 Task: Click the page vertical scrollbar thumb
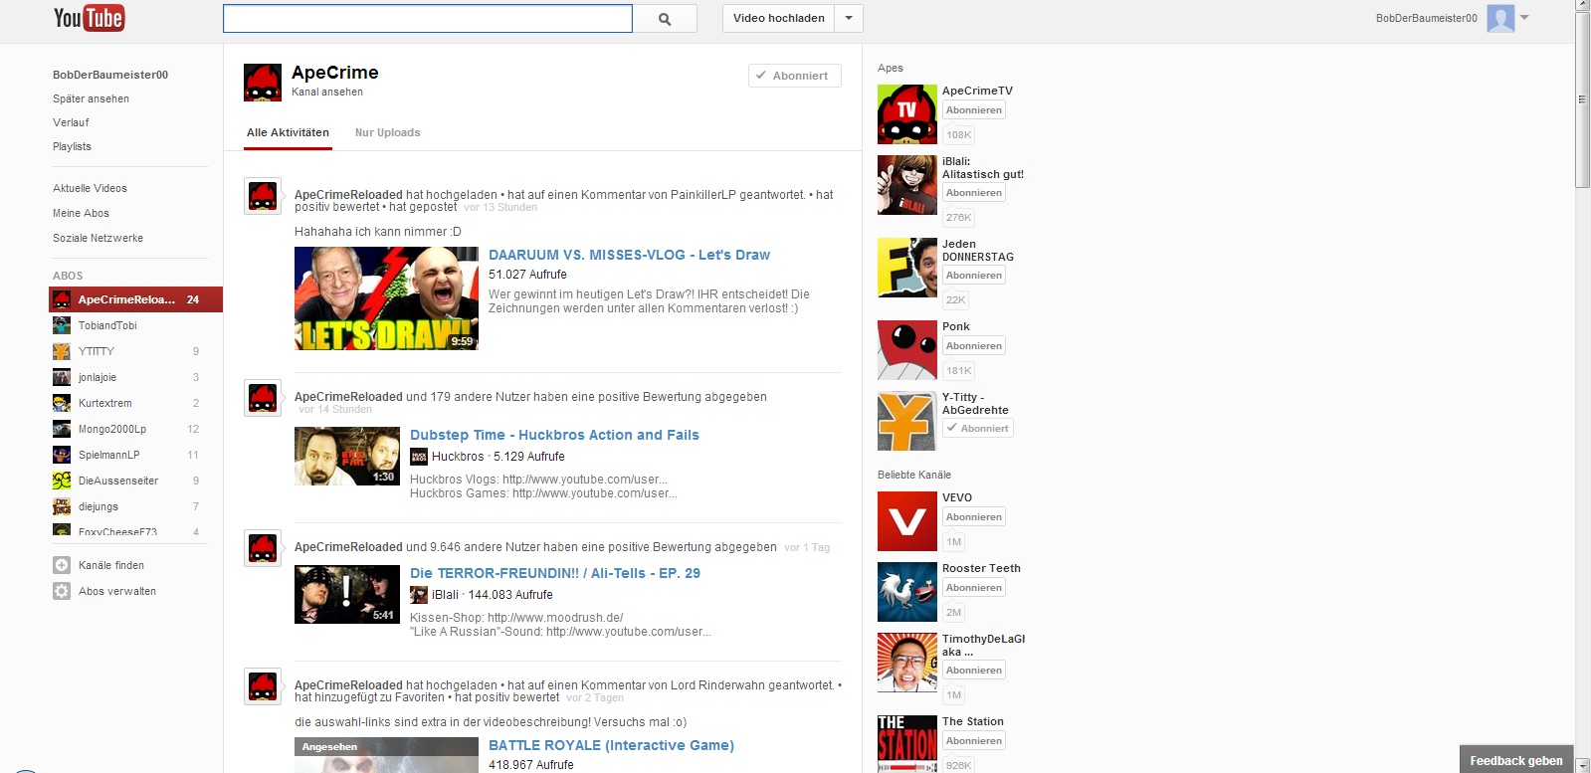click(1583, 99)
